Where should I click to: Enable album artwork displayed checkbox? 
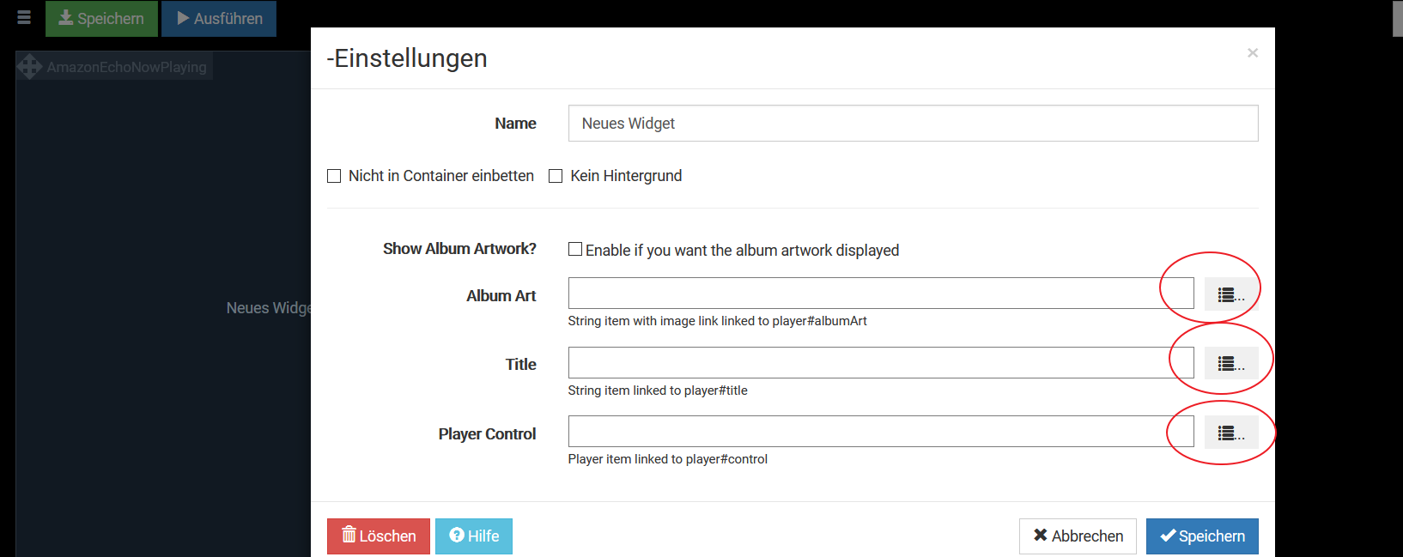[575, 249]
